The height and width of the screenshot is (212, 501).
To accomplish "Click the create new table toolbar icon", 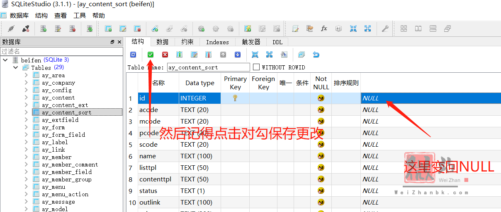I will 108,29.
